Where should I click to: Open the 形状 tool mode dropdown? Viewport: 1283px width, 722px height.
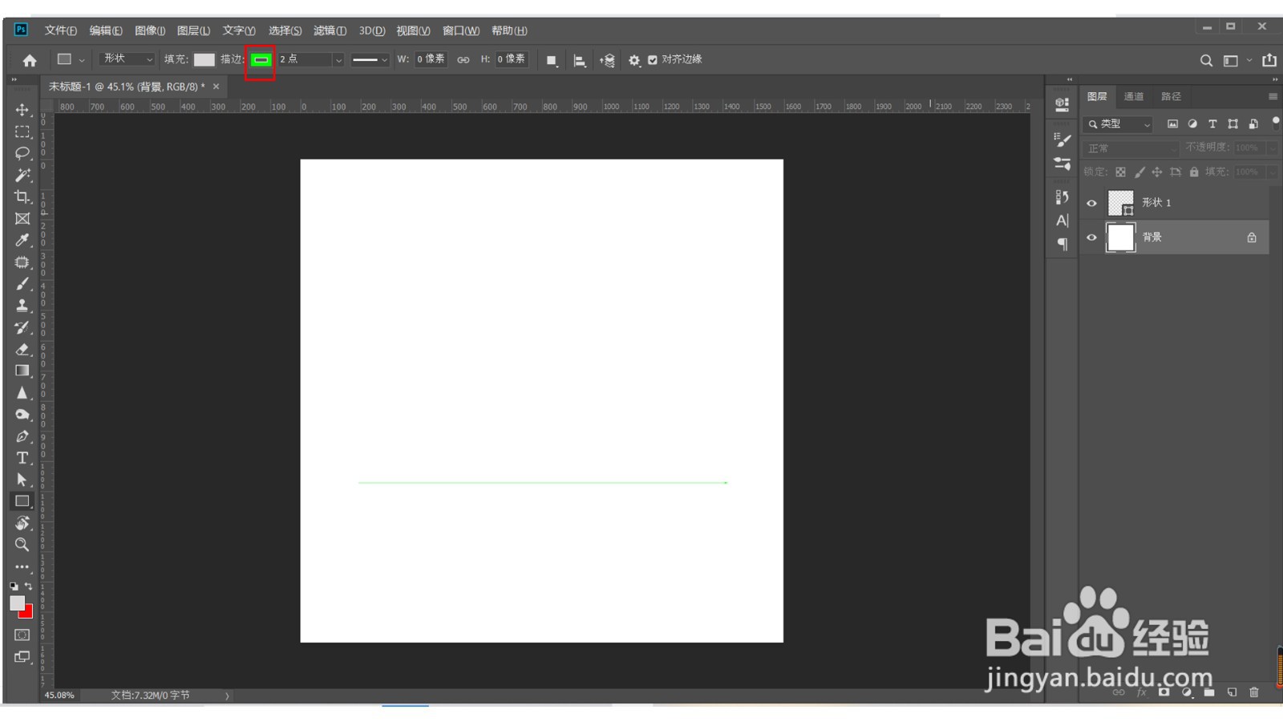coord(127,59)
